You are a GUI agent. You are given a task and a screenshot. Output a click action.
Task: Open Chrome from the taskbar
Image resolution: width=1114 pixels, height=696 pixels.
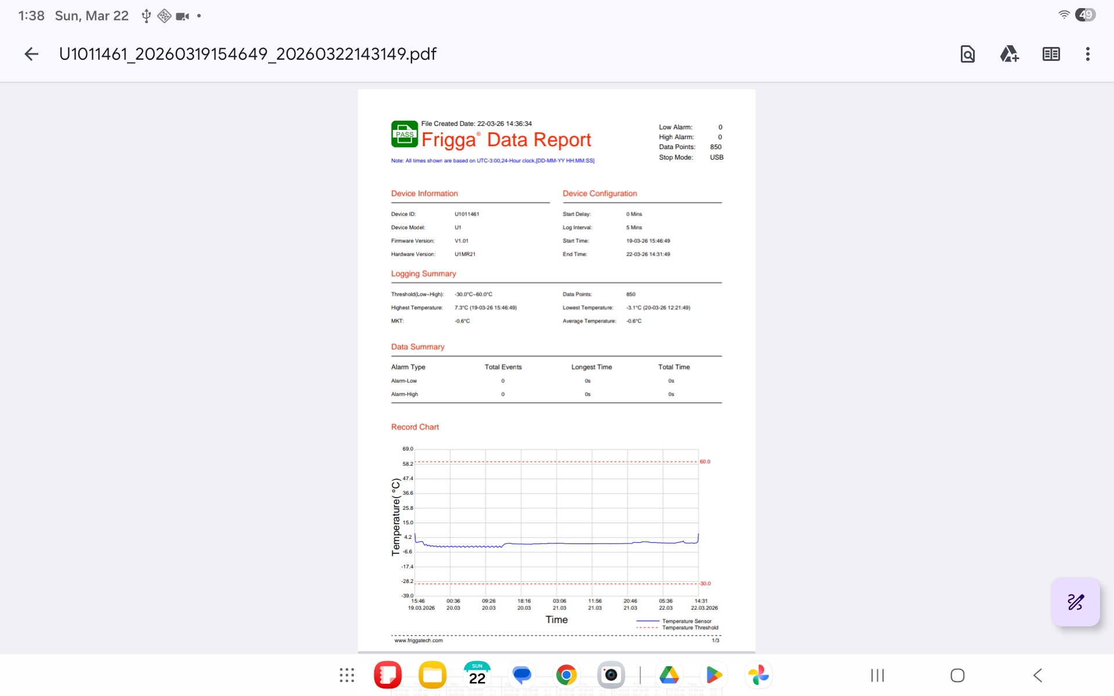566,675
